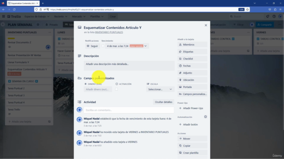
Task: Create a template with Crear plantilla
Action: point(192,153)
